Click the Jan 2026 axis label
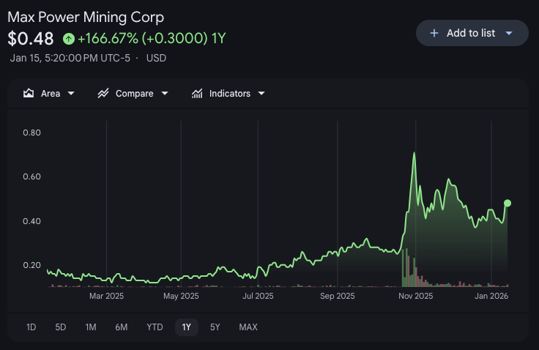 coord(491,296)
